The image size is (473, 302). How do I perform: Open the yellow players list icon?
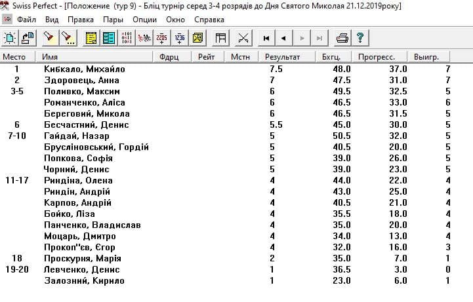92,38
